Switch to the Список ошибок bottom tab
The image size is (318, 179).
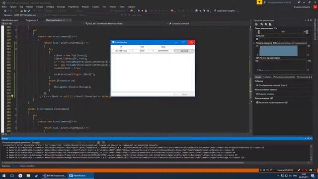point(27,166)
